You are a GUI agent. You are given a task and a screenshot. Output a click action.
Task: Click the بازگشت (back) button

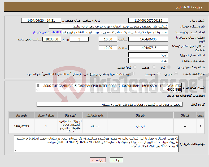(x=98, y=160)
